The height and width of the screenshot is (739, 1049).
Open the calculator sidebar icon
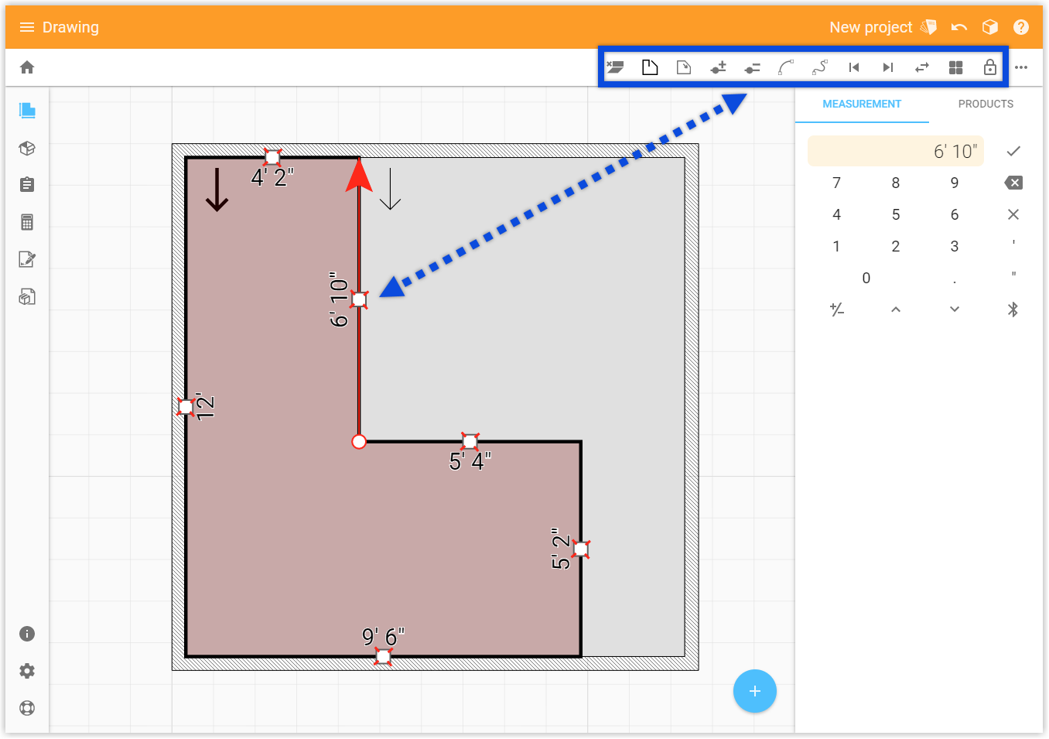coord(27,222)
